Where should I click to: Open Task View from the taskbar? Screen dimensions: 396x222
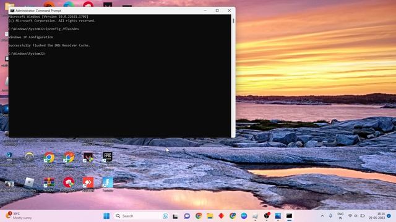[175, 216]
